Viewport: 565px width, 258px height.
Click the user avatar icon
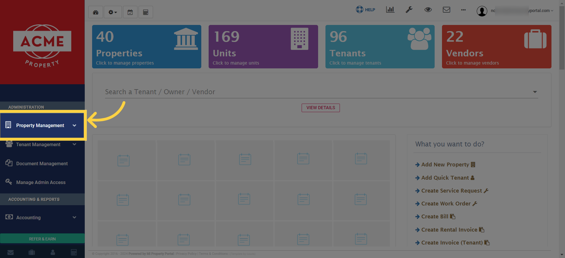[482, 11]
